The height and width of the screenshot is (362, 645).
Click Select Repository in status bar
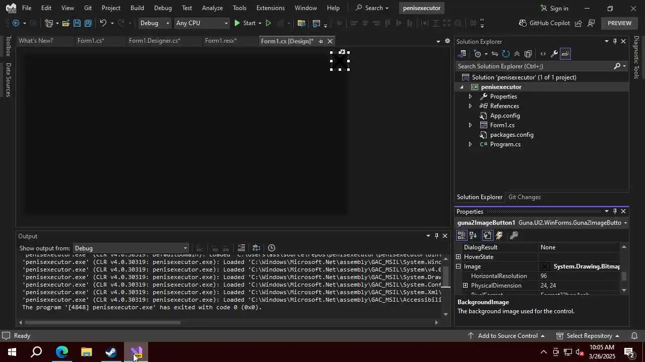click(x=589, y=336)
